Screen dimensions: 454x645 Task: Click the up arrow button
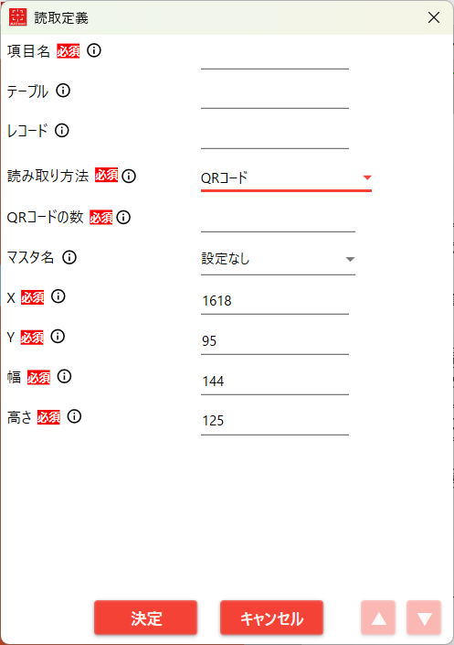378,618
